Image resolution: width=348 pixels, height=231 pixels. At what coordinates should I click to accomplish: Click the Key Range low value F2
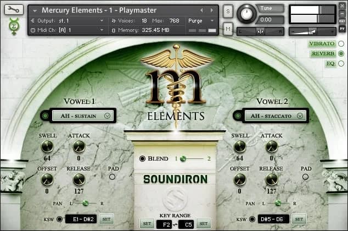[x=164, y=224]
